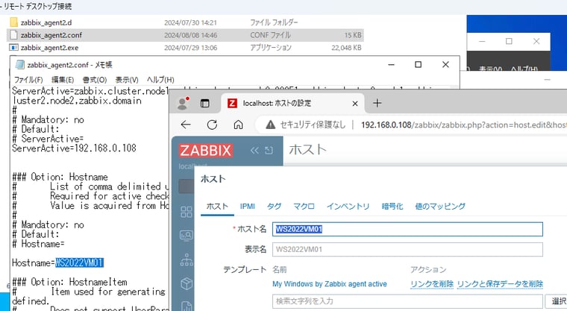Click the '### Option: HostnameItem' line
The image size is (567, 311).
coord(69,282)
